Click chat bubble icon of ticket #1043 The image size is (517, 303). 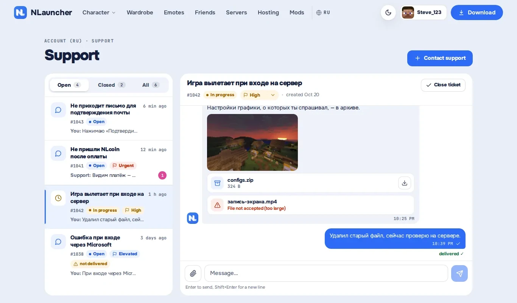[58, 110]
